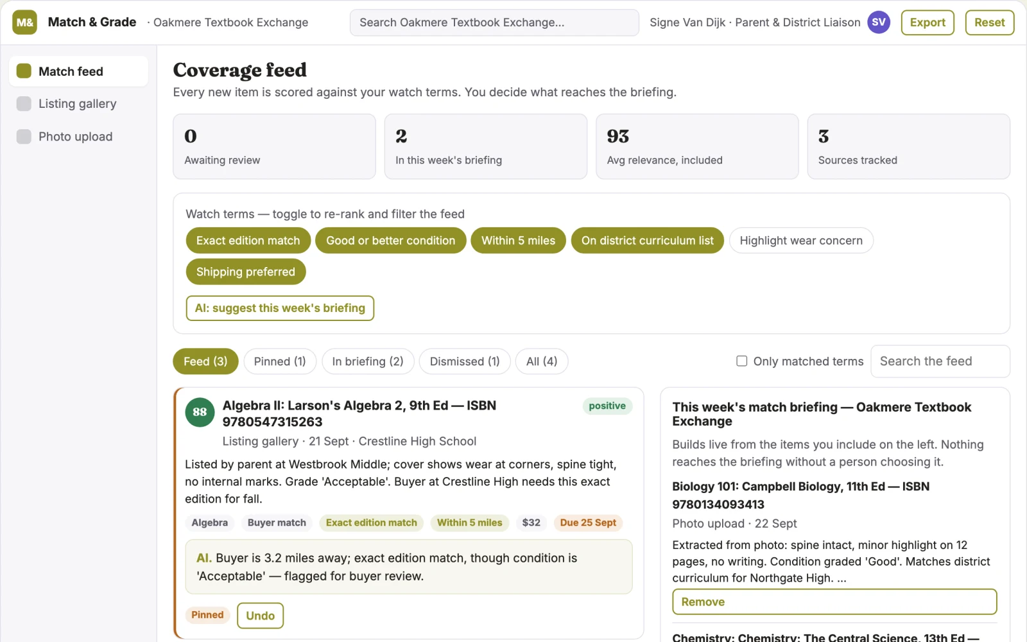The width and height of the screenshot is (1027, 642).
Task: Click the M& app logo icon
Action: point(24,22)
